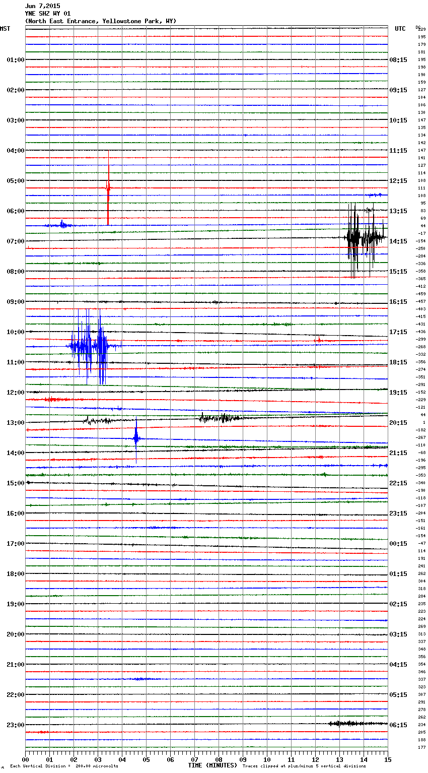Click the 22:15 UTC time label

point(398,483)
